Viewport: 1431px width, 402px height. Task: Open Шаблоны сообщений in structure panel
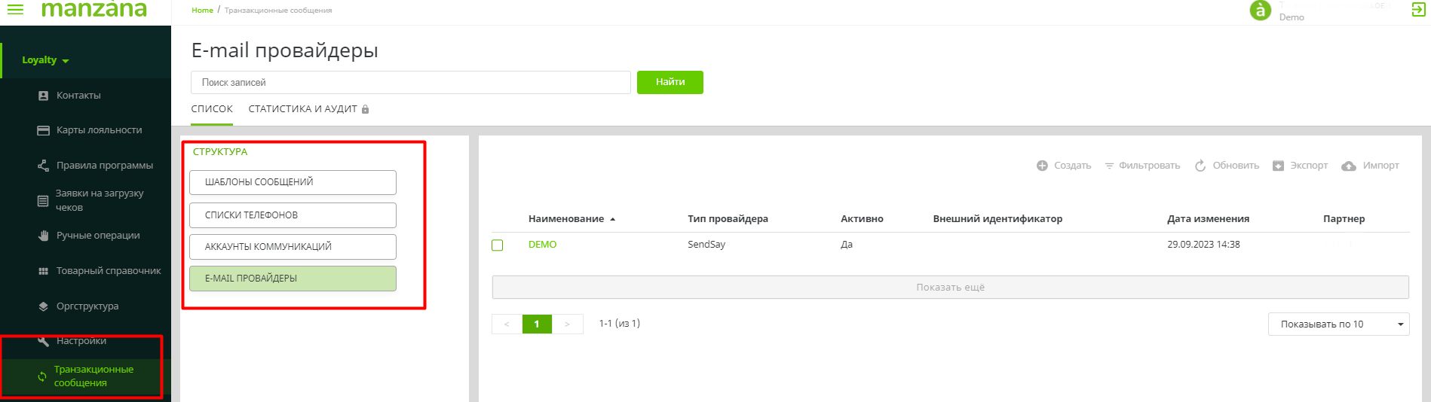293,182
